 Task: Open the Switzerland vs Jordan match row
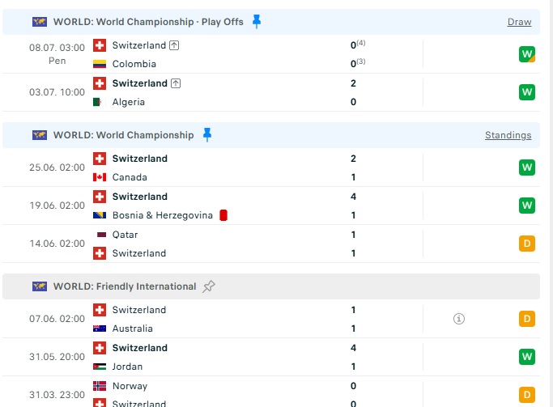271,357
